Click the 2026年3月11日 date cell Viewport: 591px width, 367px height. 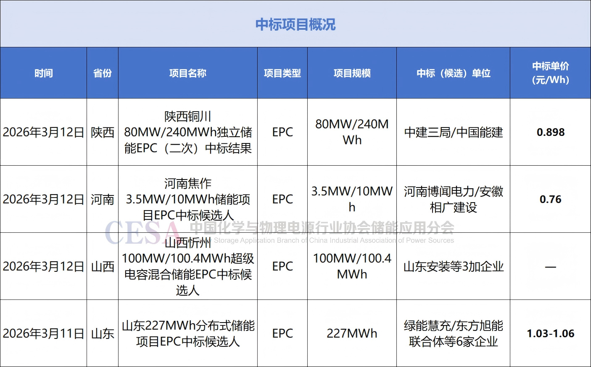pos(44,333)
